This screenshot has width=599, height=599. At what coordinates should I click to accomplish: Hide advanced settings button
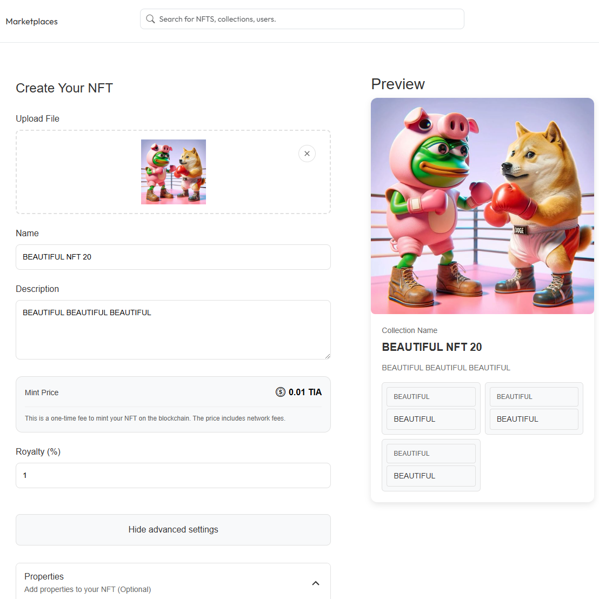[173, 529]
